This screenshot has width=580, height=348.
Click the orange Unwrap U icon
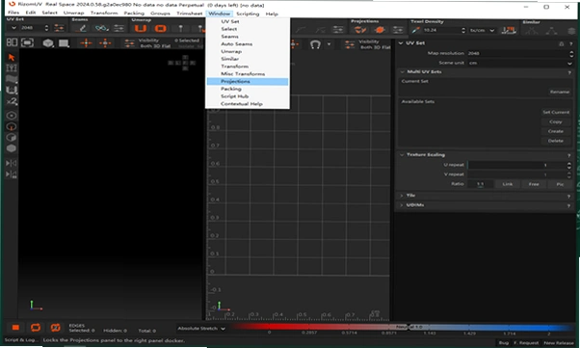coord(141,29)
